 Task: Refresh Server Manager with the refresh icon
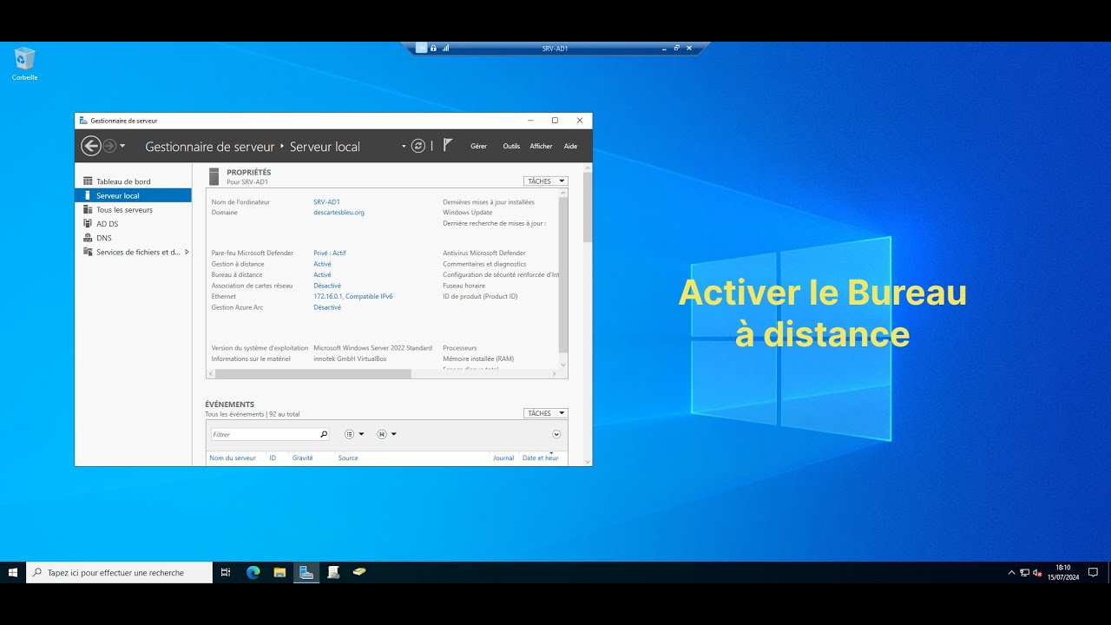pos(418,146)
